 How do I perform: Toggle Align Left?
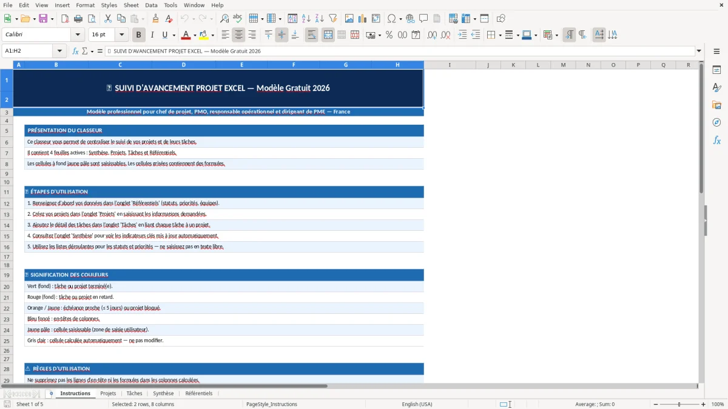click(225, 35)
